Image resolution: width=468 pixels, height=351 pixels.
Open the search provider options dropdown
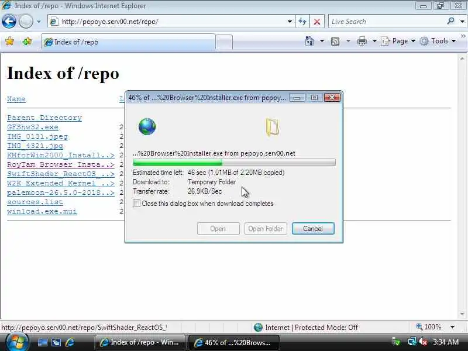(x=462, y=22)
